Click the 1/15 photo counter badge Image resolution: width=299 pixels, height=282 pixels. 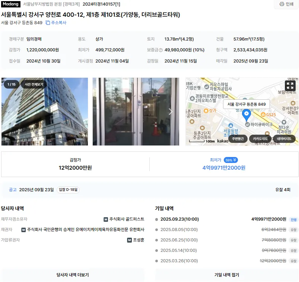pyautogui.click(x=12, y=84)
